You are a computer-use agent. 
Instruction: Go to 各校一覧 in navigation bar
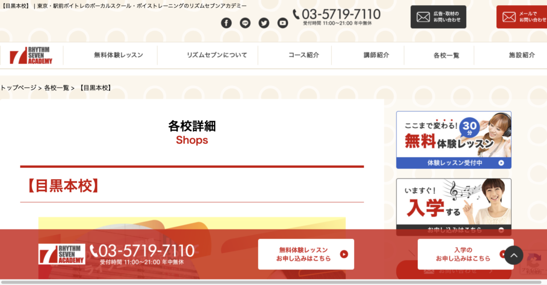click(x=446, y=55)
